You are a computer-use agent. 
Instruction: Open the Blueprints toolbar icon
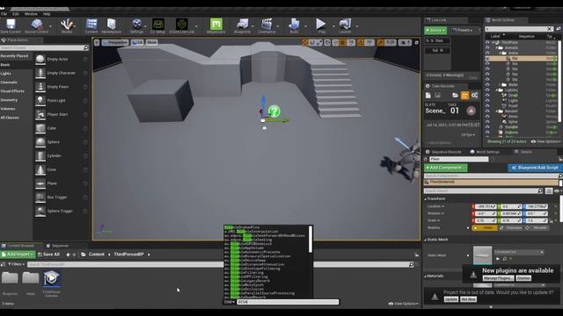pos(243,25)
